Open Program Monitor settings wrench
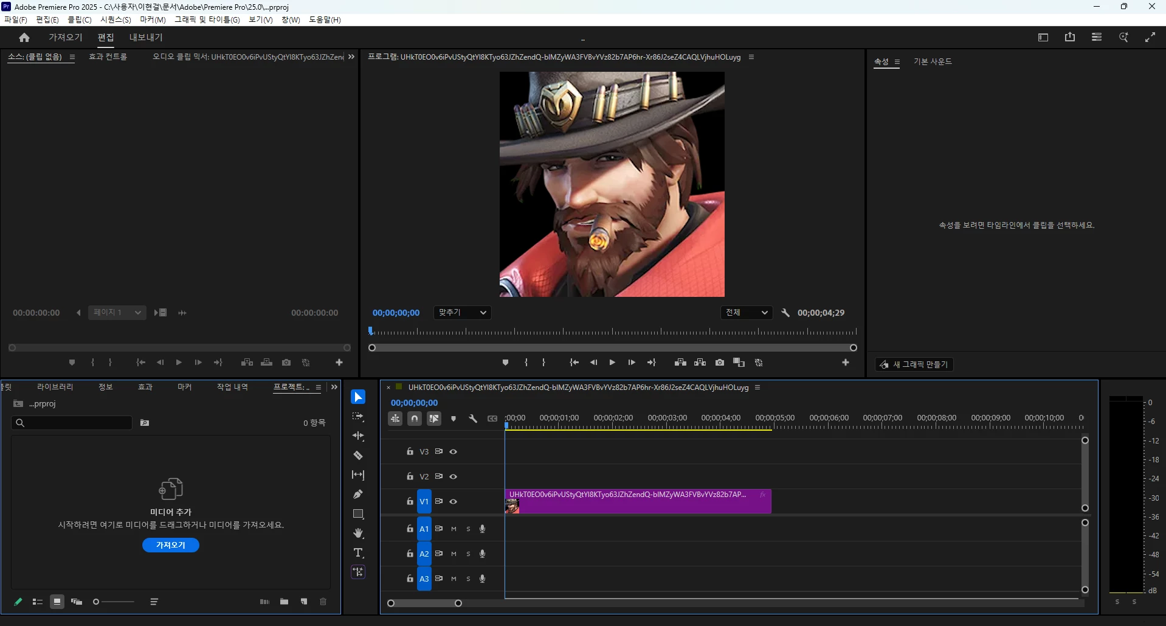Viewport: 1166px width, 626px height. click(785, 313)
